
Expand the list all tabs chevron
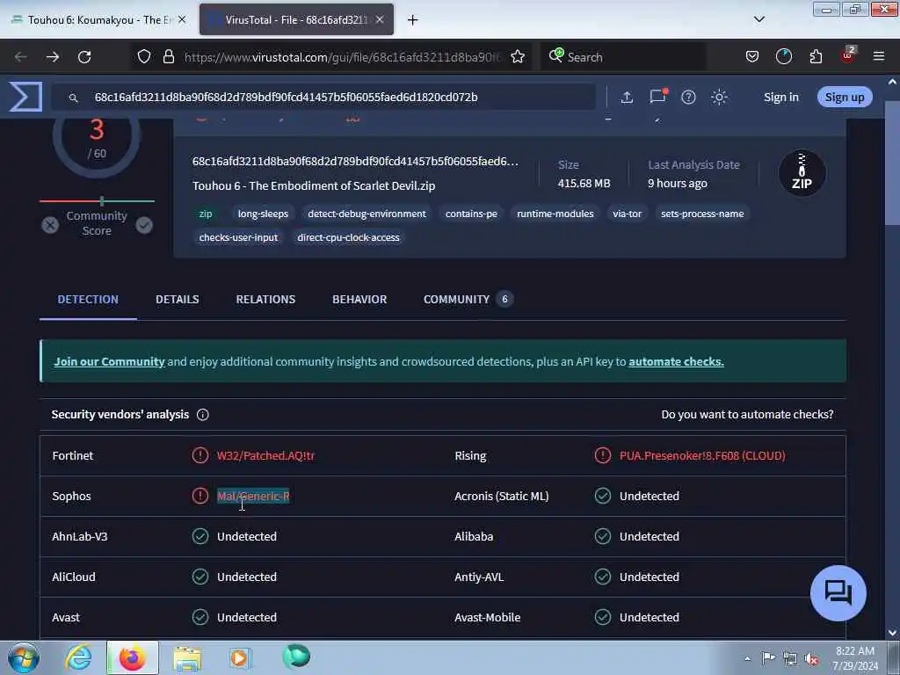point(758,19)
